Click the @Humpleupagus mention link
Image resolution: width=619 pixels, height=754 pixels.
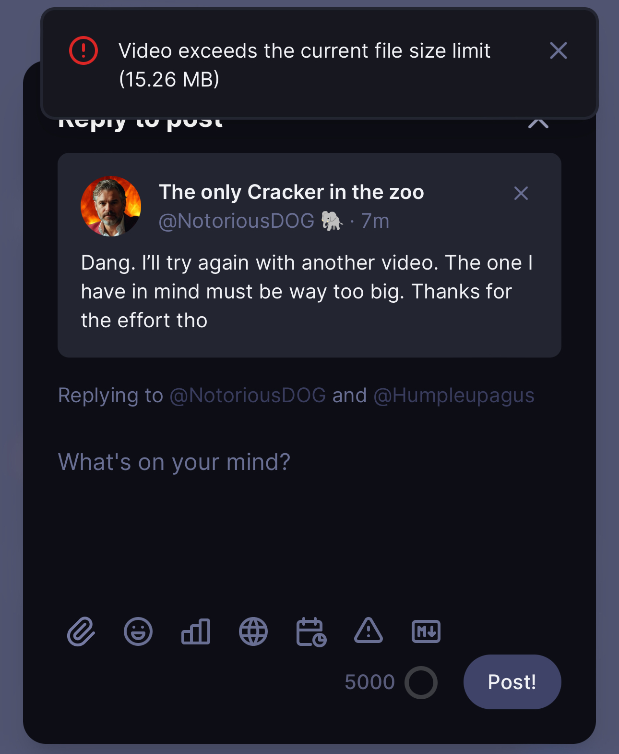[453, 396]
